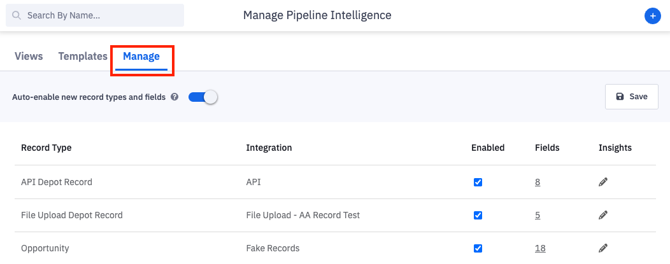Click the Fields column header
This screenshot has height=264, width=670.
coord(547,148)
